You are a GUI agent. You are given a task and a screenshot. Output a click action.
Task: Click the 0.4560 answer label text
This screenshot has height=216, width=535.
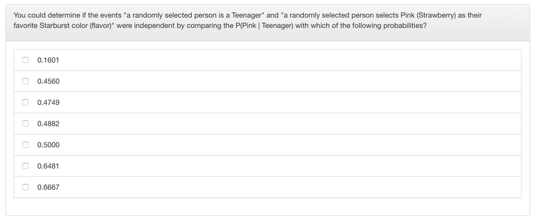tap(48, 81)
